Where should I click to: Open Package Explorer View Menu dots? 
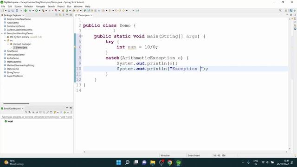click(64, 15)
